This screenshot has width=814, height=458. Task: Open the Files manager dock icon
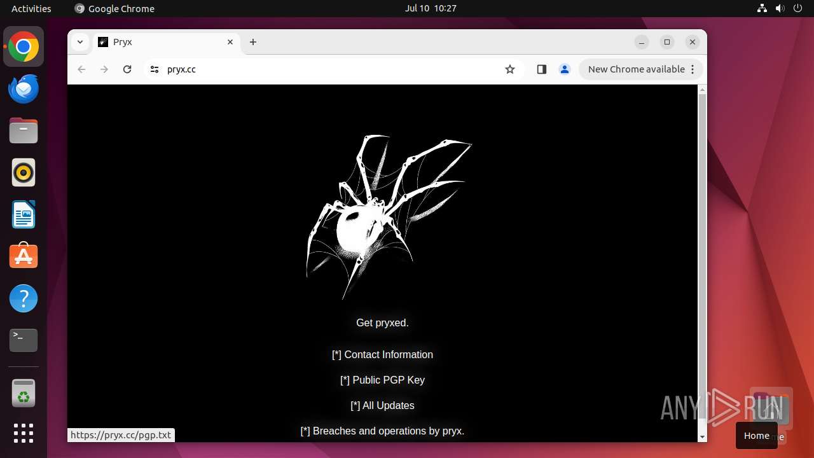pyautogui.click(x=24, y=130)
